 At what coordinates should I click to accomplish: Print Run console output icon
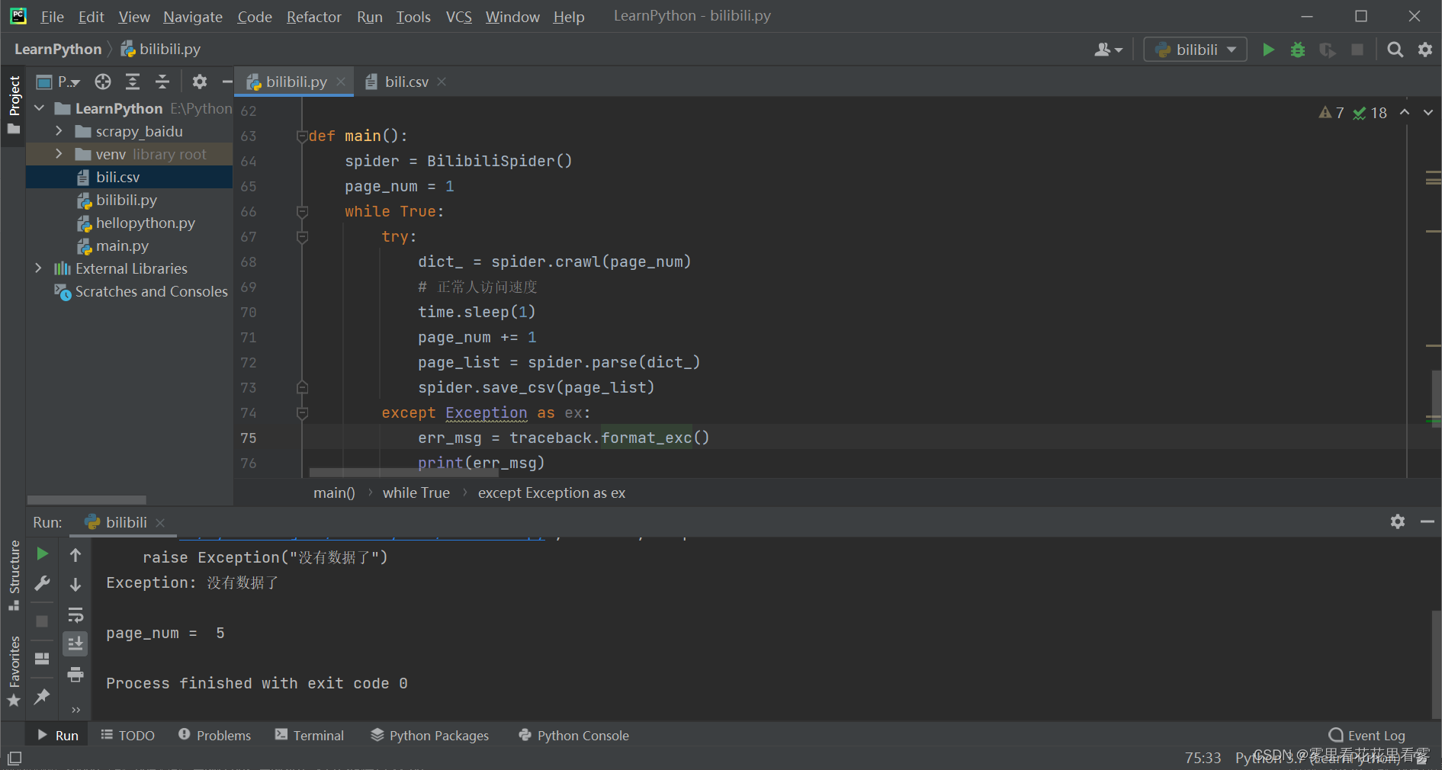click(x=75, y=674)
